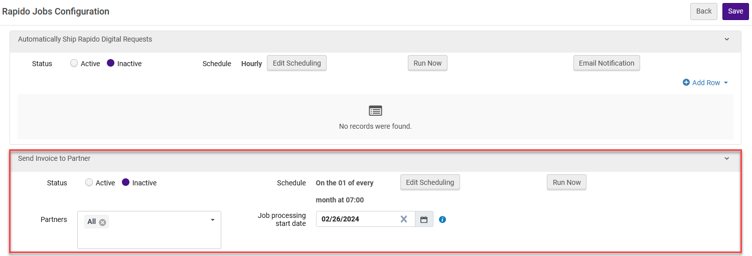This screenshot has height=256, width=752.
Task: Click Save to store the configuration
Action: point(735,11)
